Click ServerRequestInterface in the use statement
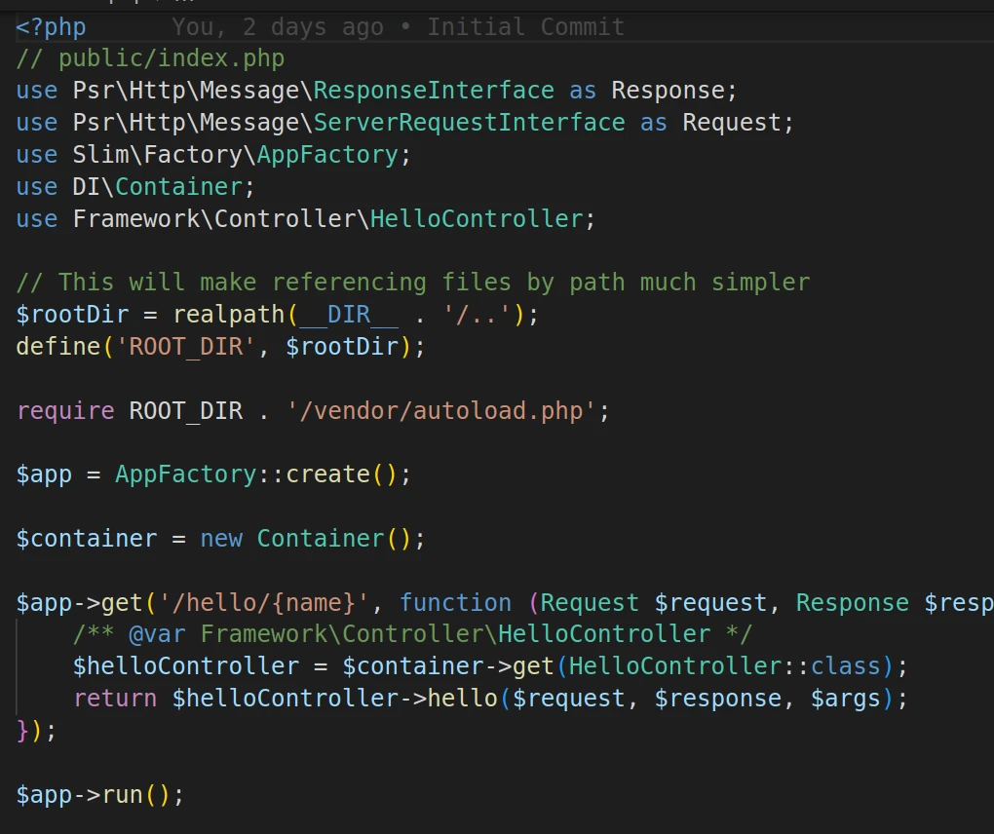The height and width of the screenshot is (834, 994). tap(469, 123)
